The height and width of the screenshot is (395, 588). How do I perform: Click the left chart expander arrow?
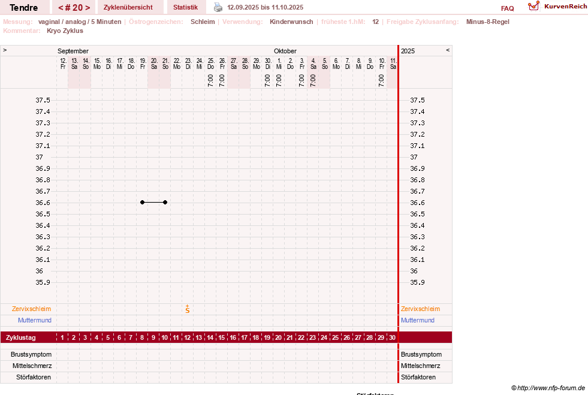(5, 50)
